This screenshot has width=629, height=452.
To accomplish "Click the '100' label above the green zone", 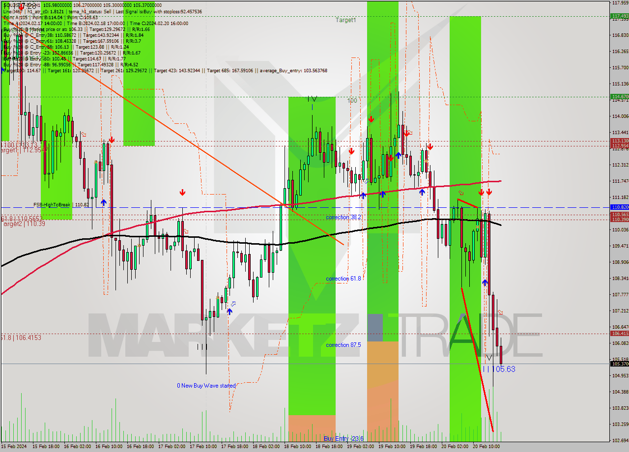I will [352, 100].
